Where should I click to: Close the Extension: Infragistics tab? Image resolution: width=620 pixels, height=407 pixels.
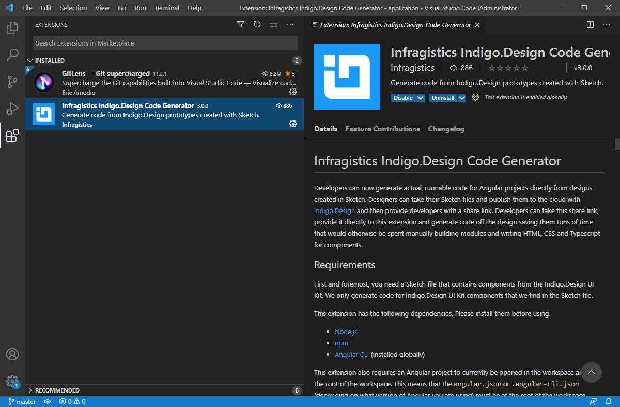pos(477,25)
